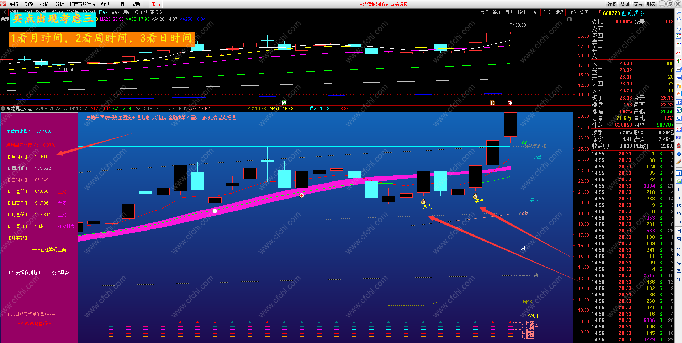This screenshot has width=682, height=343.
Task: Click the self-select document icon in sidebar
Action: (678, 94)
